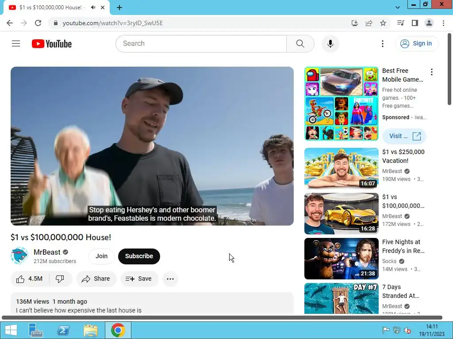View site info via lock icon

tap(56, 23)
